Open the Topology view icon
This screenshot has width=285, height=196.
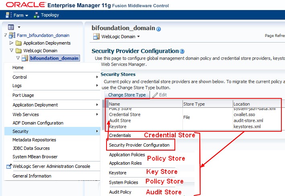[37, 15]
